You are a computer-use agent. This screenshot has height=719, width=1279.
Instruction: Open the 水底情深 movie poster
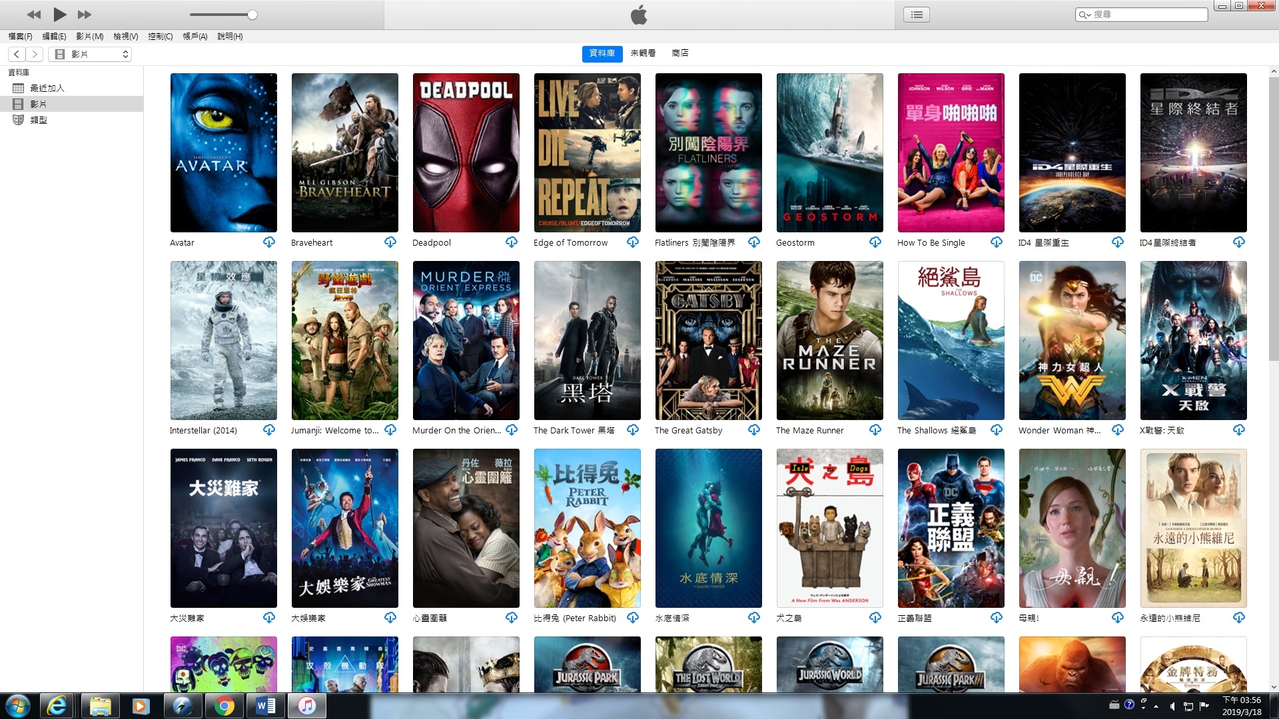709,528
